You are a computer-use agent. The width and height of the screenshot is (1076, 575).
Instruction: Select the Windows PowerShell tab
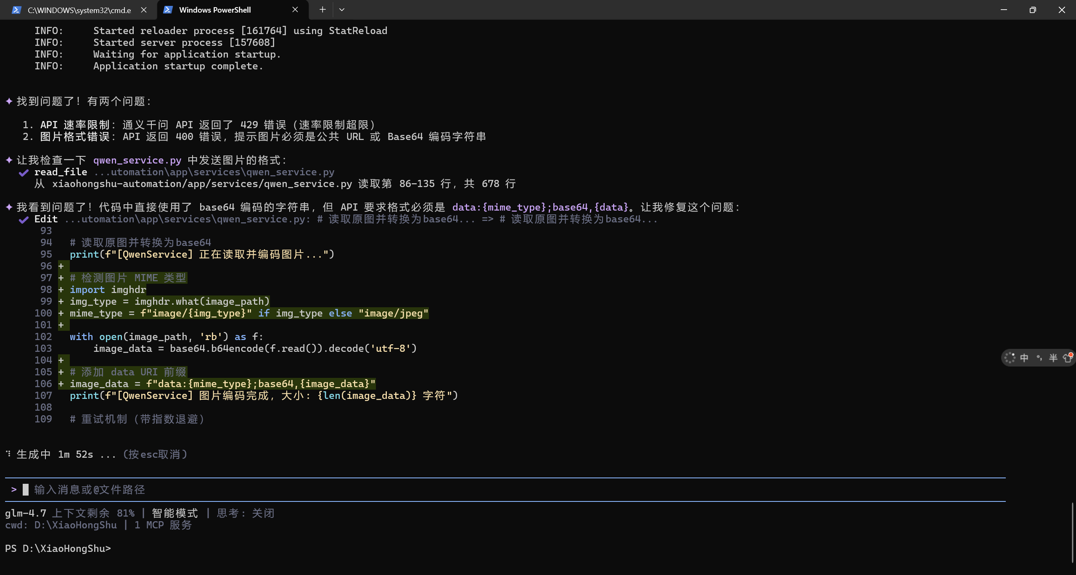tap(215, 10)
